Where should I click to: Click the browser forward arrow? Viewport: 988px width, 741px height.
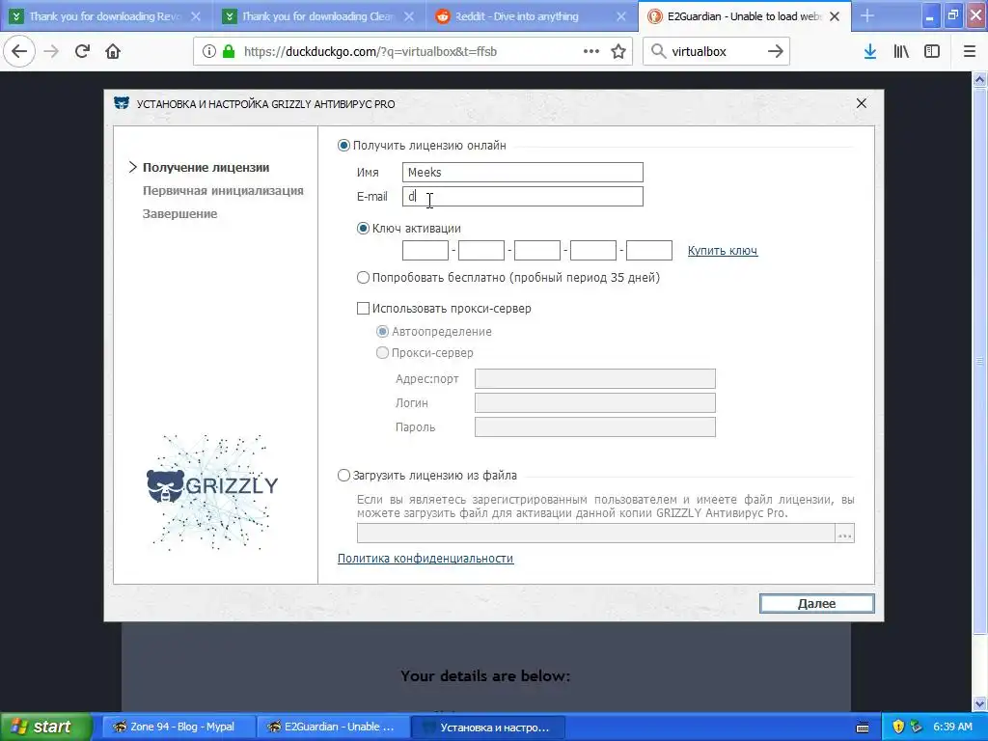[x=51, y=52]
